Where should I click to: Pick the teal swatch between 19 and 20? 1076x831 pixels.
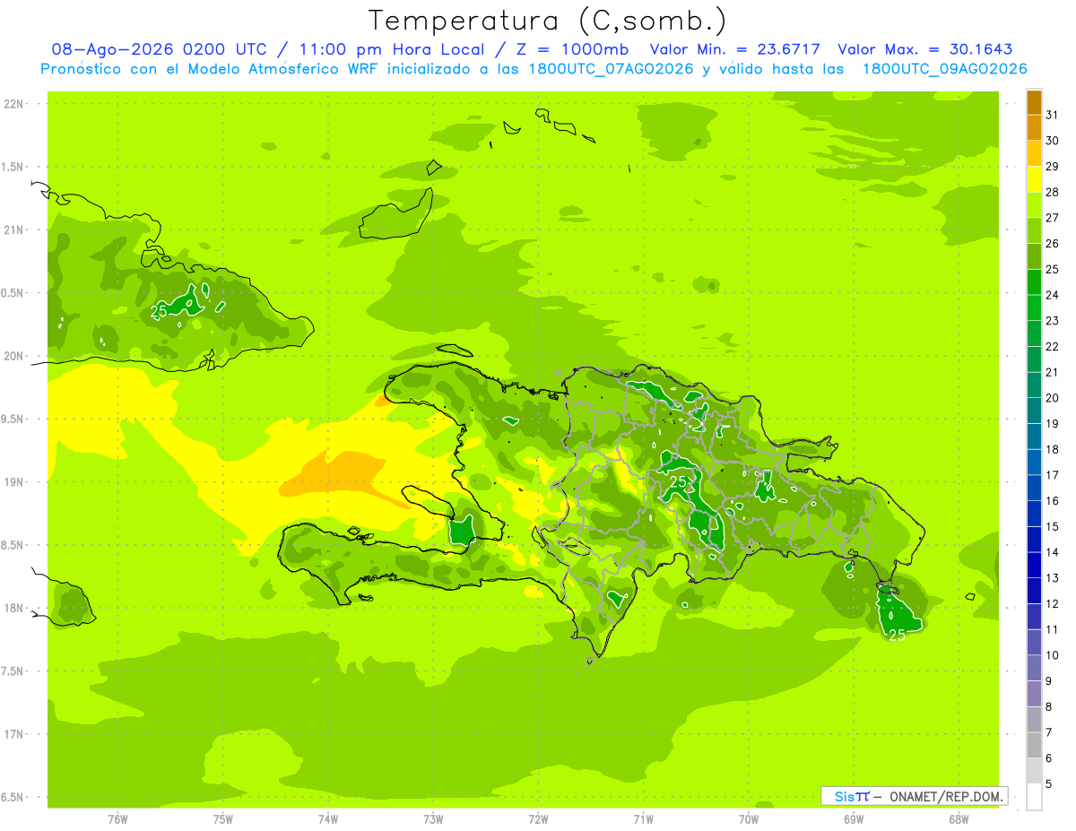(x=1034, y=411)
